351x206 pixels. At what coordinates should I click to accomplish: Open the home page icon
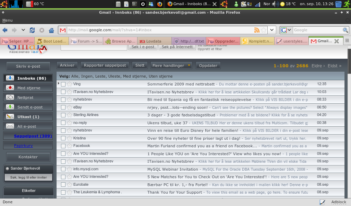tap(51, 30)
